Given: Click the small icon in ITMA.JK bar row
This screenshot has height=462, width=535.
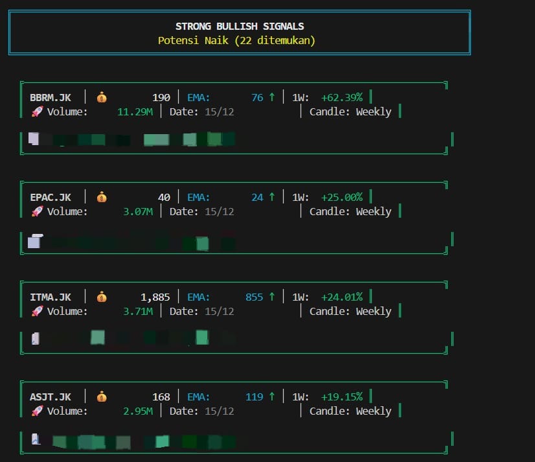Looking at the screenshot, I should (36, 338).
